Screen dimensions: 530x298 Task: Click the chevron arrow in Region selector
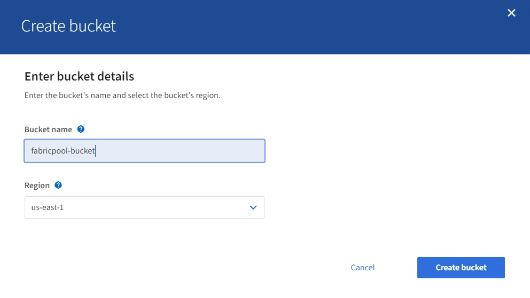tap(253, 207)
